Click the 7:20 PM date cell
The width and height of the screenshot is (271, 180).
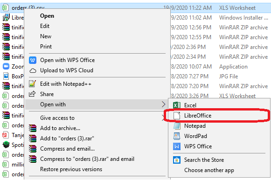point(189,86)
